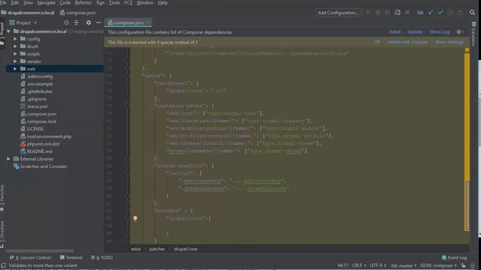The width and height of the screenshot is (481, 270).
Task: Click the Stop square icon
Action: tap(407, 13)
